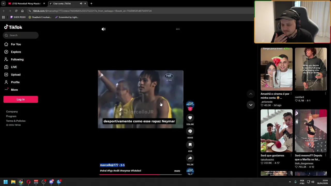
Task: Open the SHEVI PEIDO bookmark
Action: [18, 17]
